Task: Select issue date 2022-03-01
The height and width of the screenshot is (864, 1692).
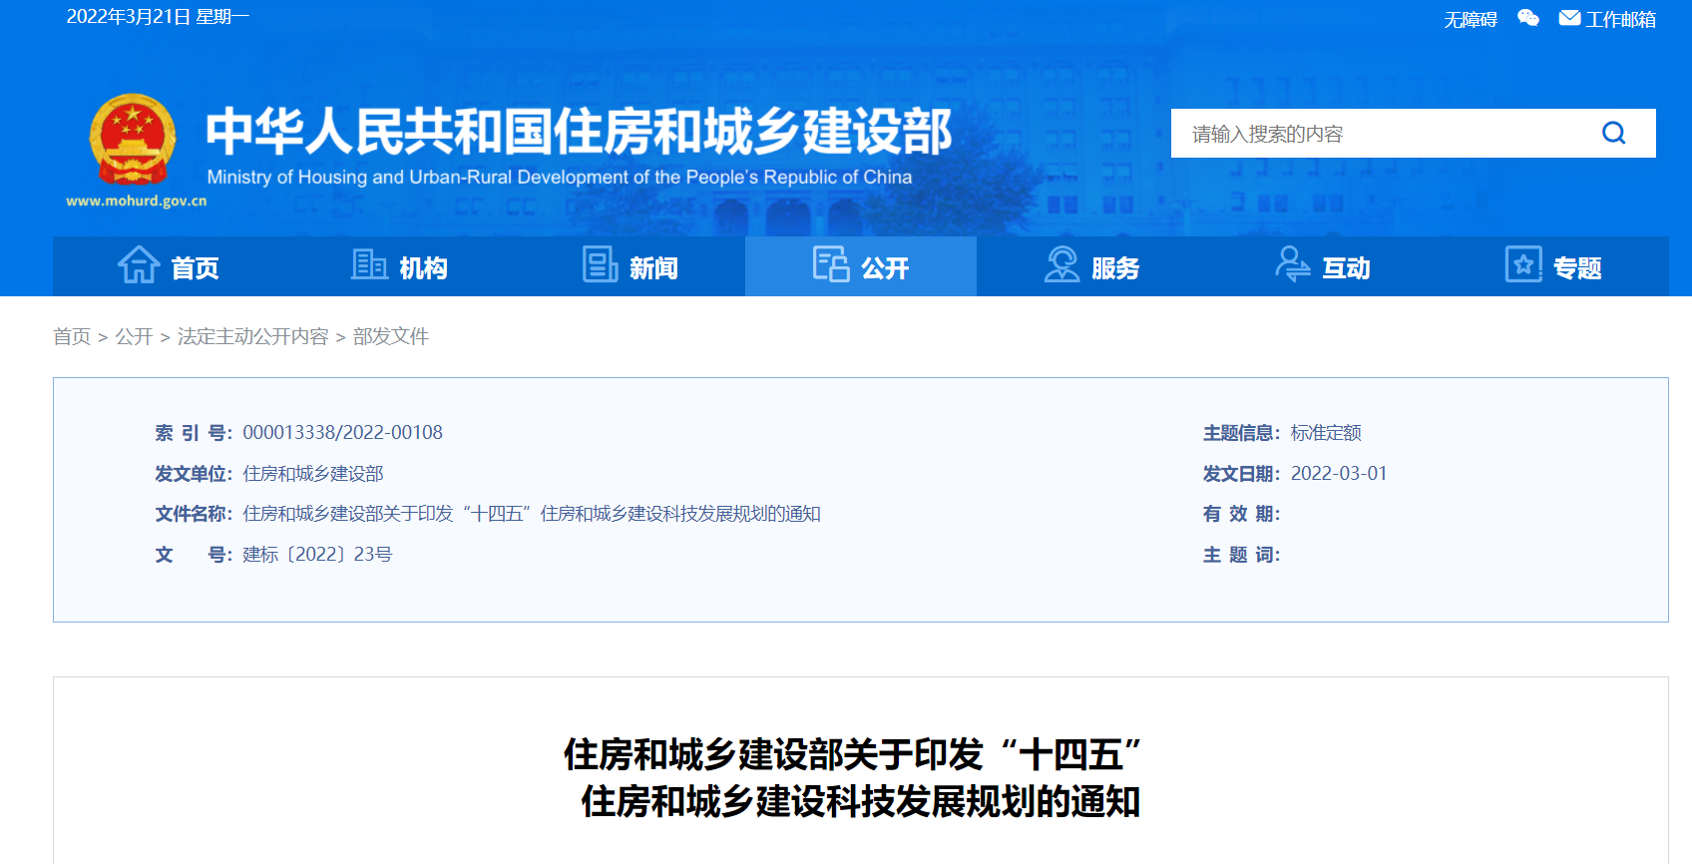Action: coord(1339,473)
